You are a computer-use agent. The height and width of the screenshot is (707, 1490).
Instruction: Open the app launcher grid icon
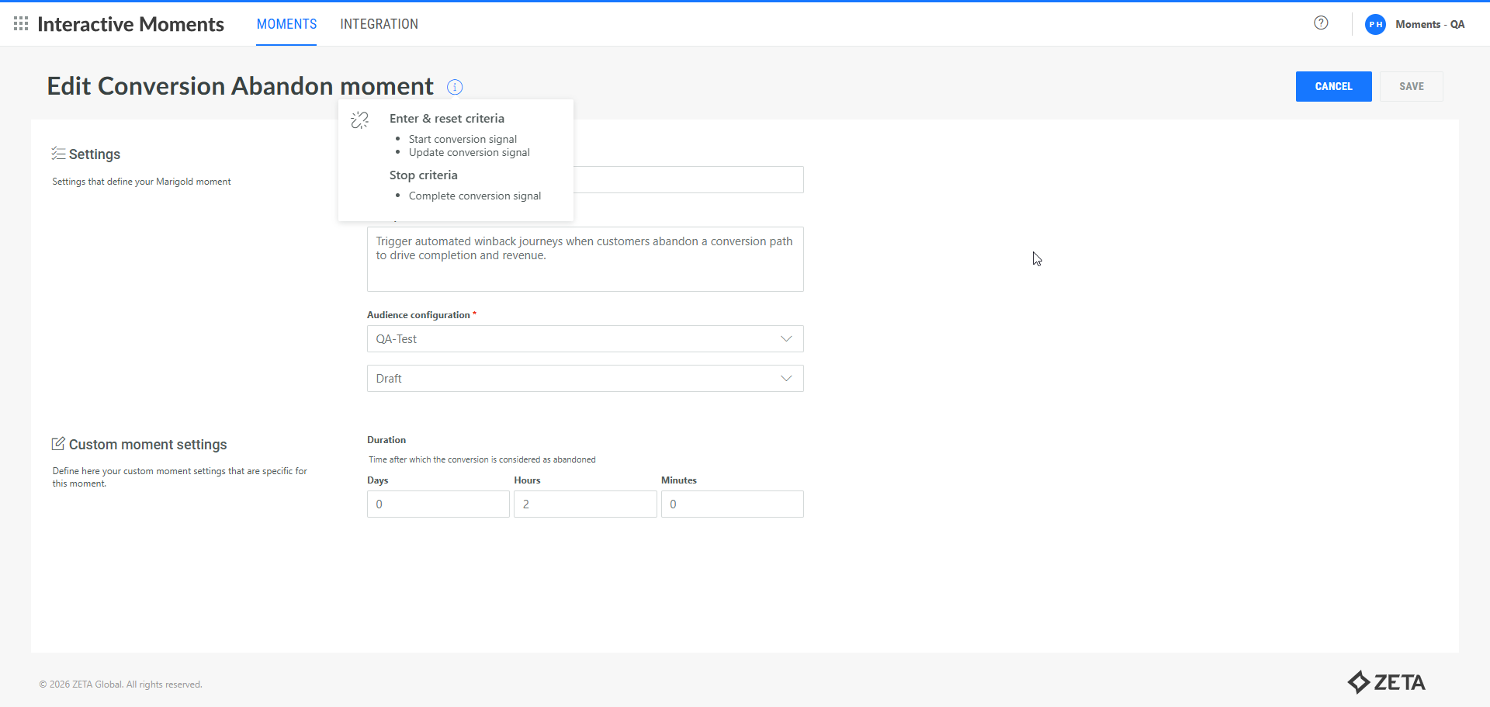click(21, 24)
